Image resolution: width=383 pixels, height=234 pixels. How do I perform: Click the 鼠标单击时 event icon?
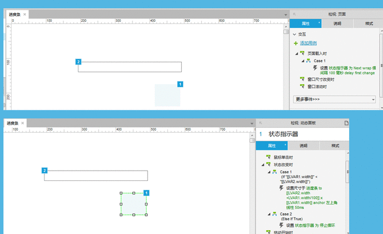269,157
